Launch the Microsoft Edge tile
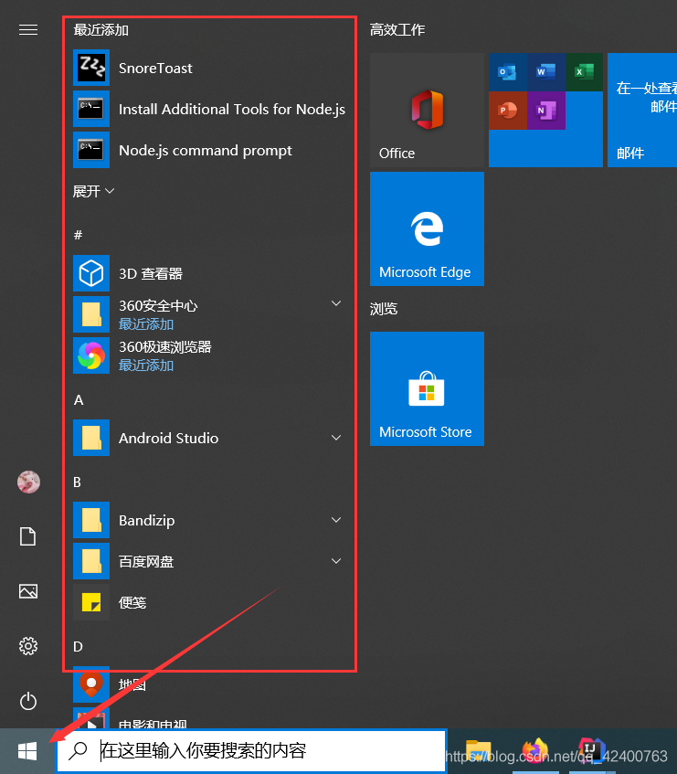Image resolution: width=677 pixels, height=774 pixels. 427,229
